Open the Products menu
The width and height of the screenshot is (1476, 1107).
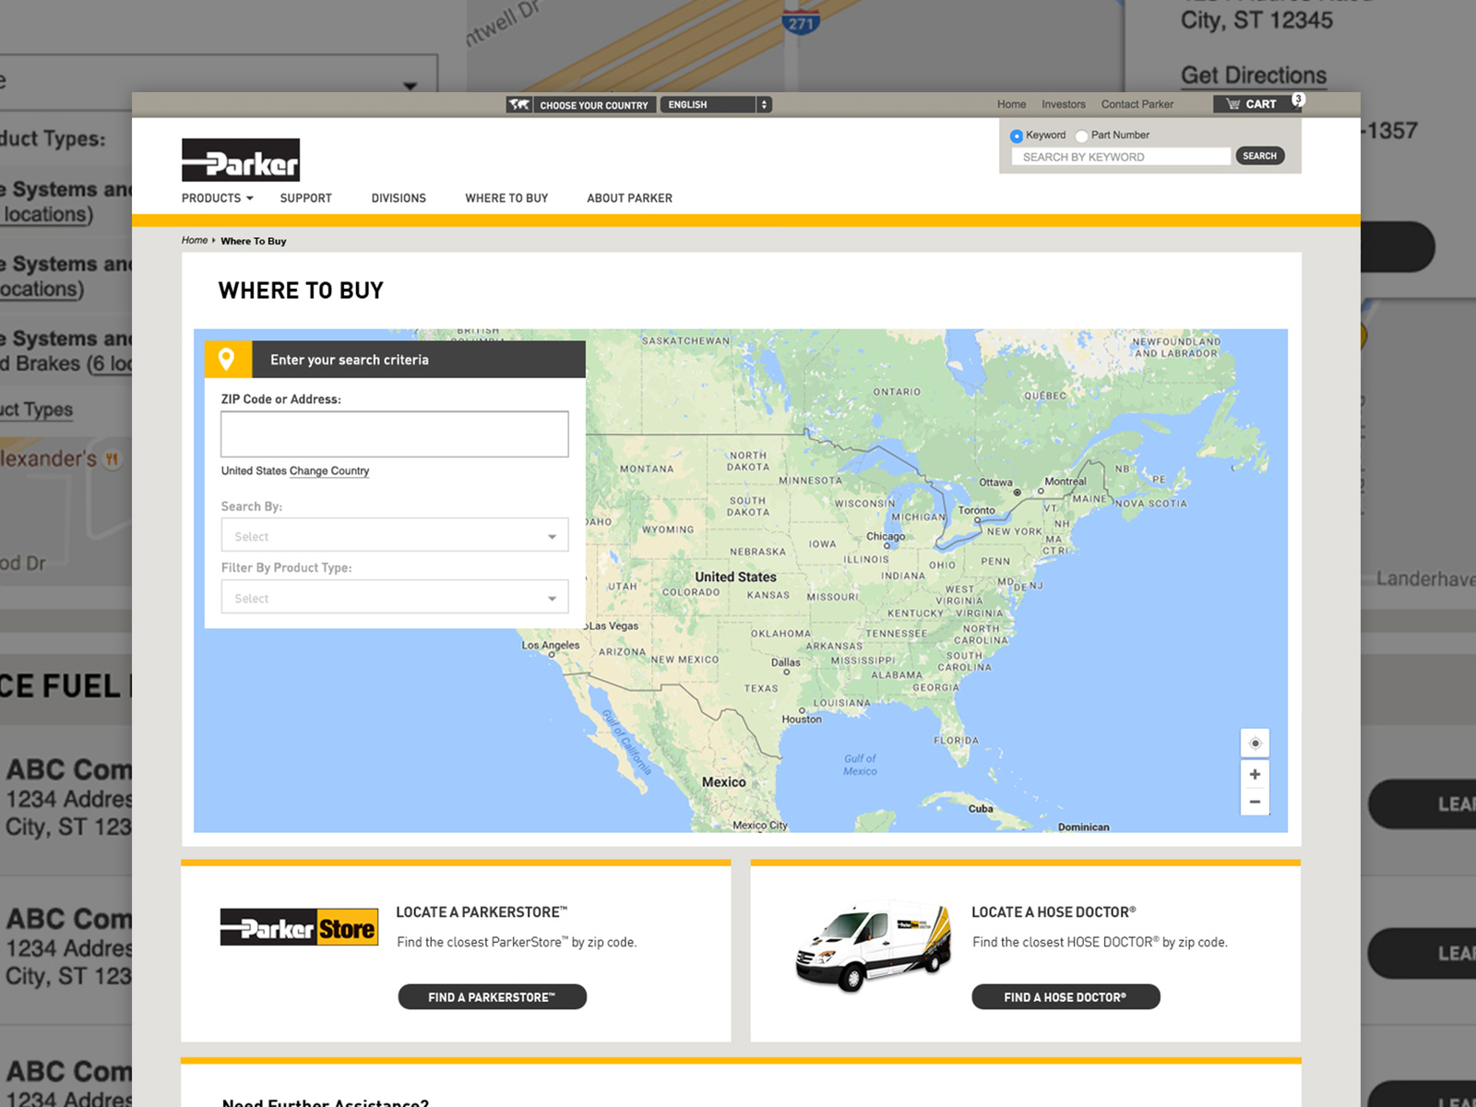point(215,197)
